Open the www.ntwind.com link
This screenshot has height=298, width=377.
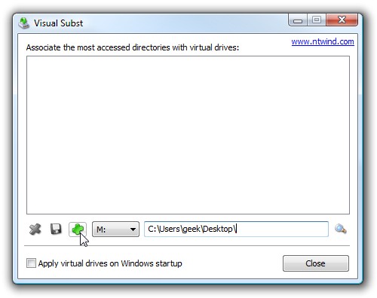pos(323,41)
